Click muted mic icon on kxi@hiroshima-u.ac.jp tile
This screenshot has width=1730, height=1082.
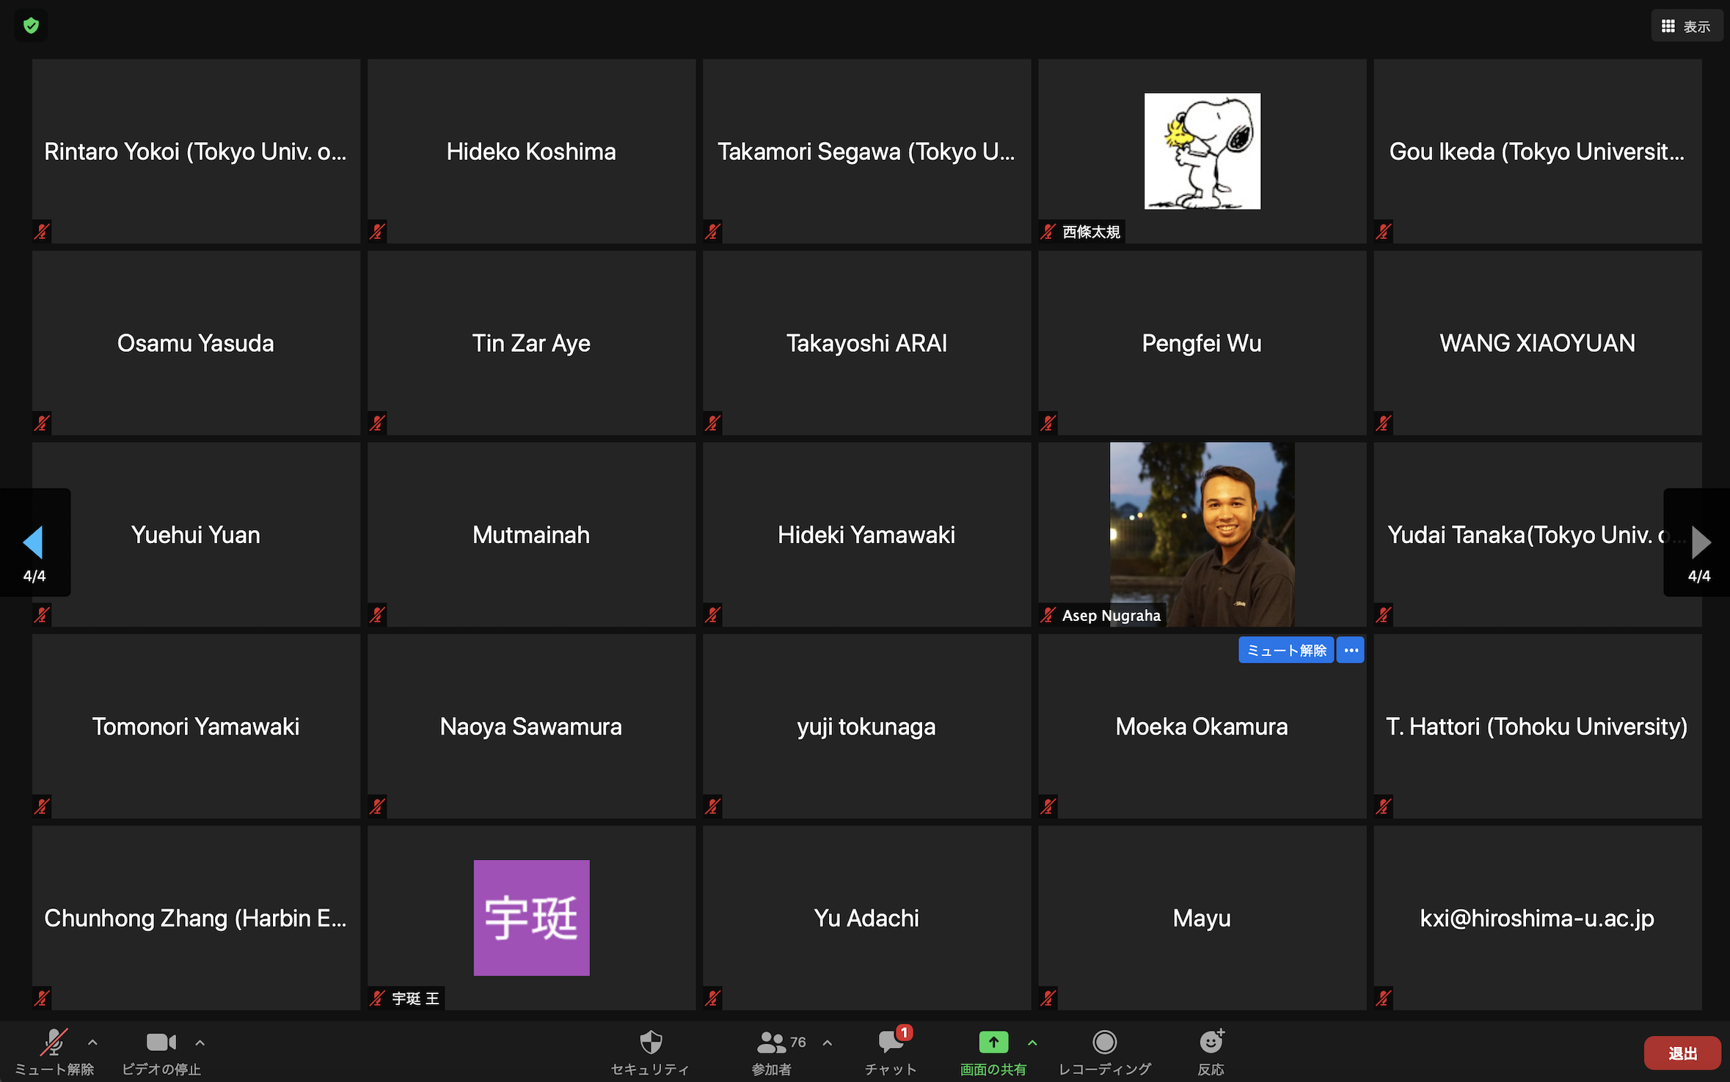[1384, 998]
